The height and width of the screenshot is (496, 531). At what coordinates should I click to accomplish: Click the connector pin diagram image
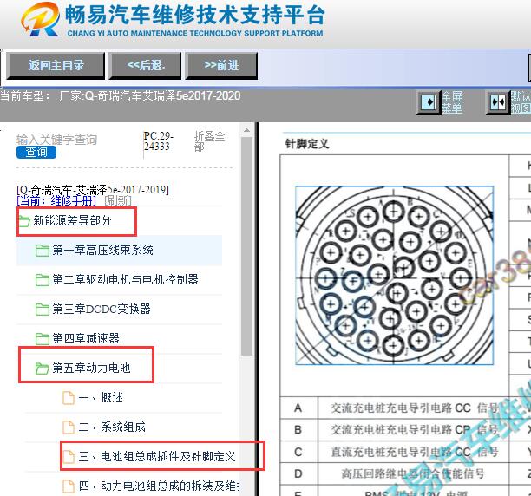pos(394,275)
